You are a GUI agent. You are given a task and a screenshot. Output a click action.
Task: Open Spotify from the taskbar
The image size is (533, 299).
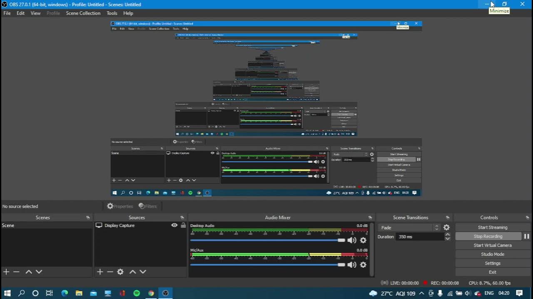[x=137, y=293]
